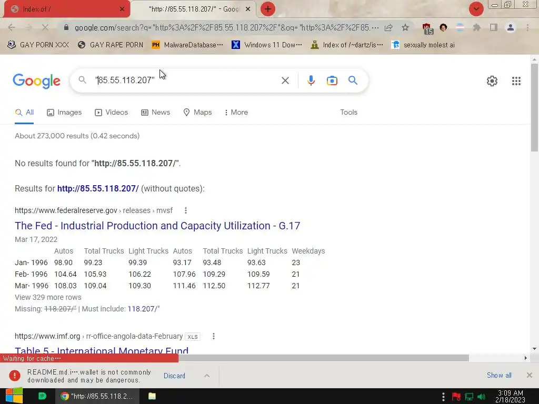The image size is (539, 404).
Task: Click in the Google search box
Action: 186,80
